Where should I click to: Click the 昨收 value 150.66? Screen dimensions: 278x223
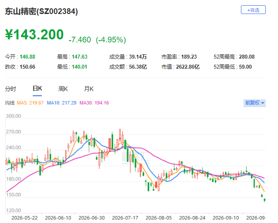[x=27, y=67]
